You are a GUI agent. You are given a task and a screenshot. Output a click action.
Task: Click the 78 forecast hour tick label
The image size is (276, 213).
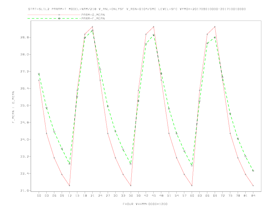238,196
